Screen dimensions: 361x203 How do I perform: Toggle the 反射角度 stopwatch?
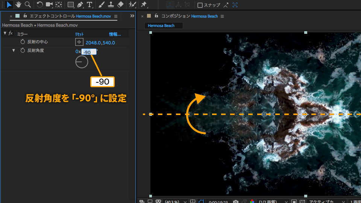(x=23, y=50)
